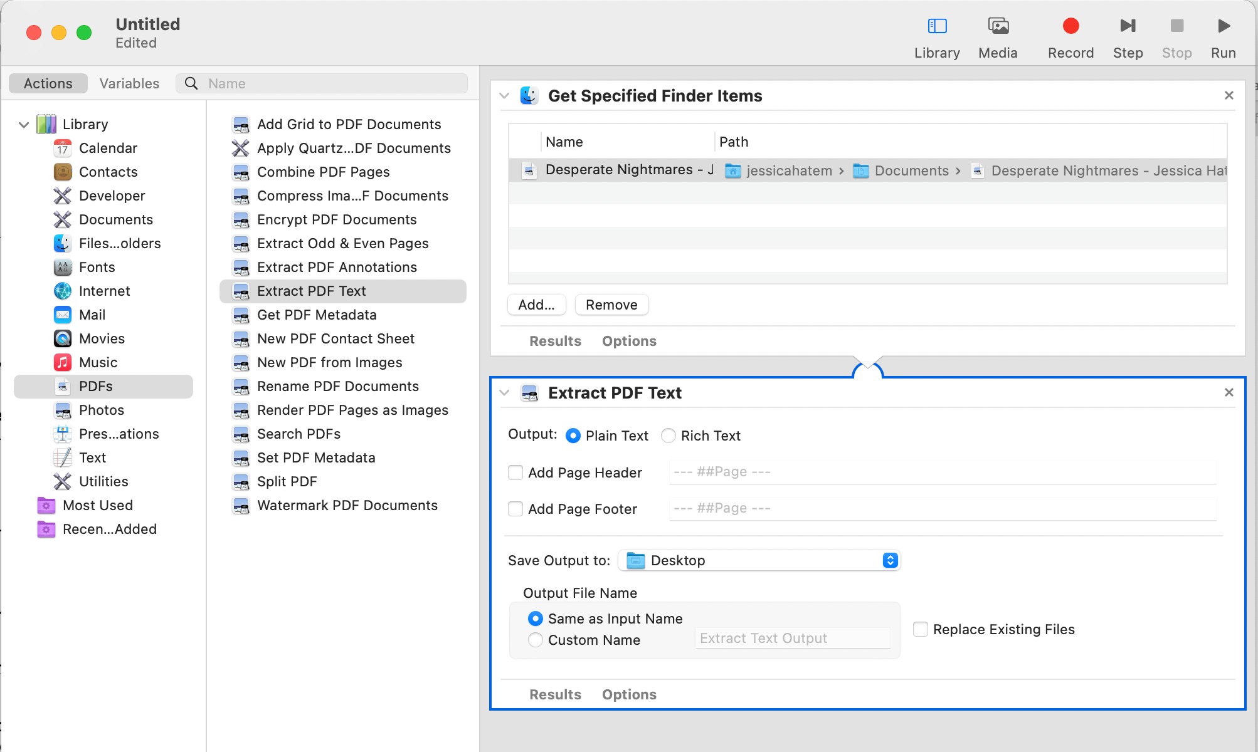Select the Internet category icon
1258x752 pixels.
click(x=63, y=291)
